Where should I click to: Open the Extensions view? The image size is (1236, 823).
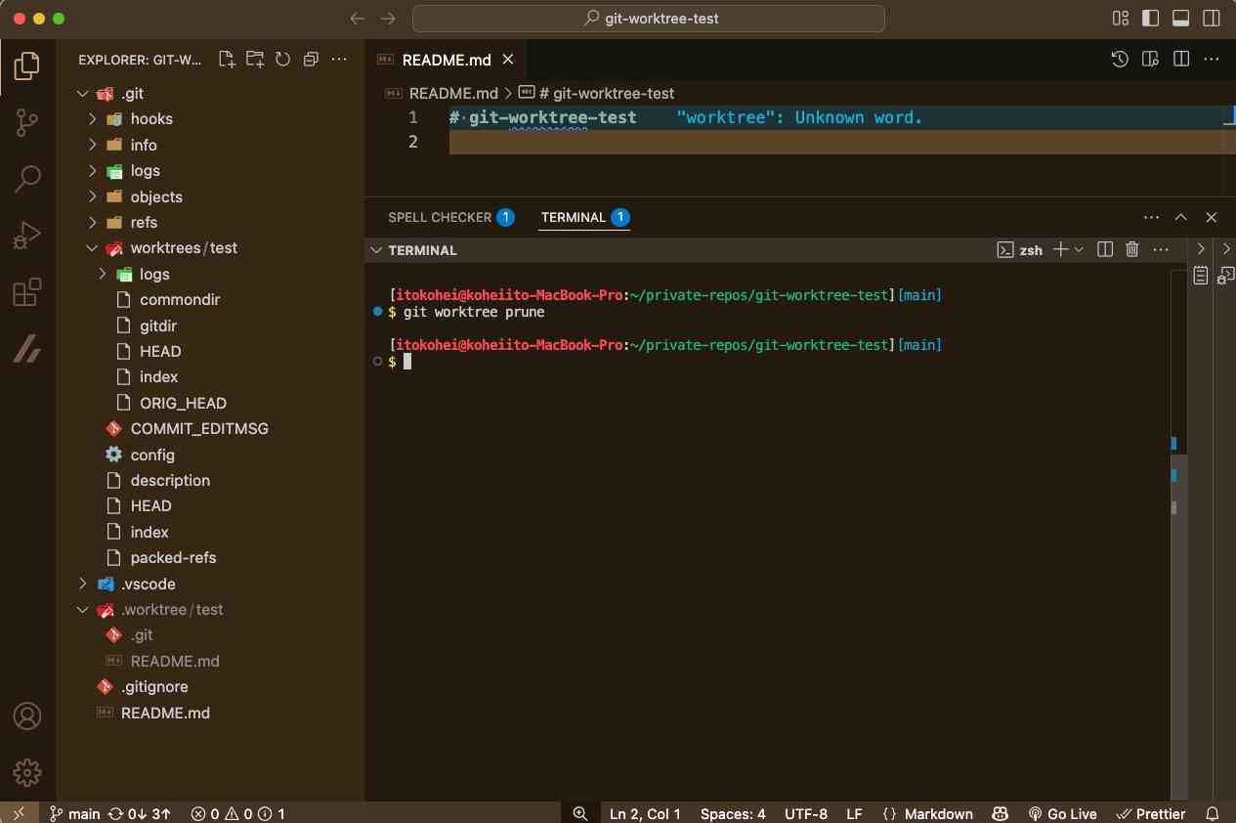pyautogui.click(x=26, y=292)
